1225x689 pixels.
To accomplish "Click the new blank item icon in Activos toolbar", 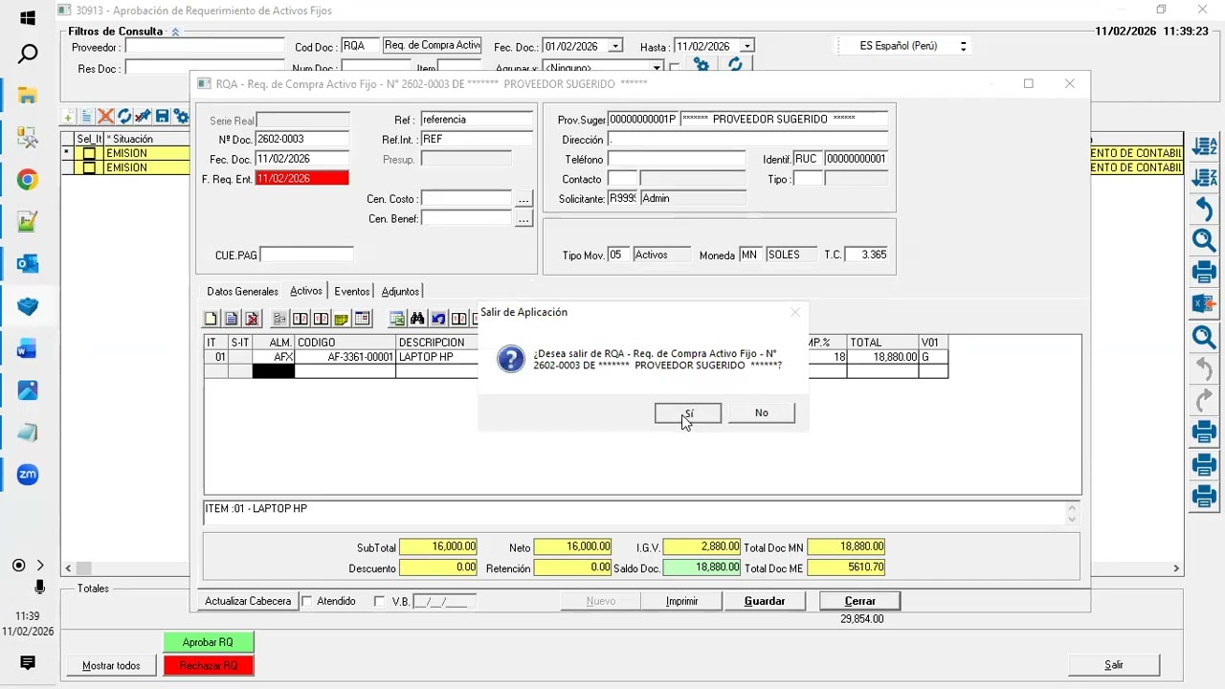I will [212, 319].
